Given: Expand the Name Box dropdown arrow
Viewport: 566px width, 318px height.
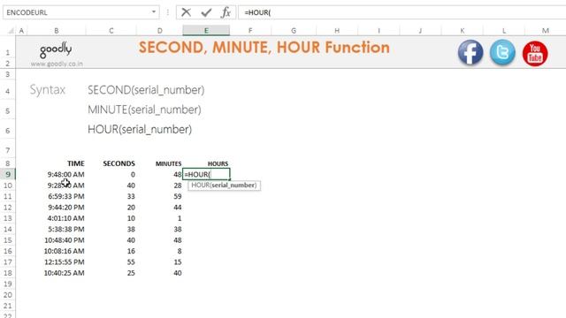Looking at the screenshot, I should pyautogui.click(x=154, y=12).
